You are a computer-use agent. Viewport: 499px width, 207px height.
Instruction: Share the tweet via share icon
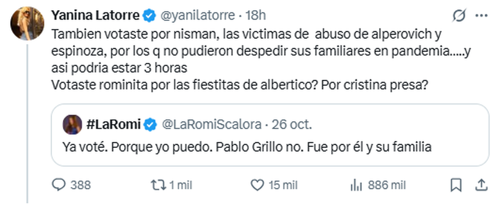pyautogui.click(x=481, y=185)
